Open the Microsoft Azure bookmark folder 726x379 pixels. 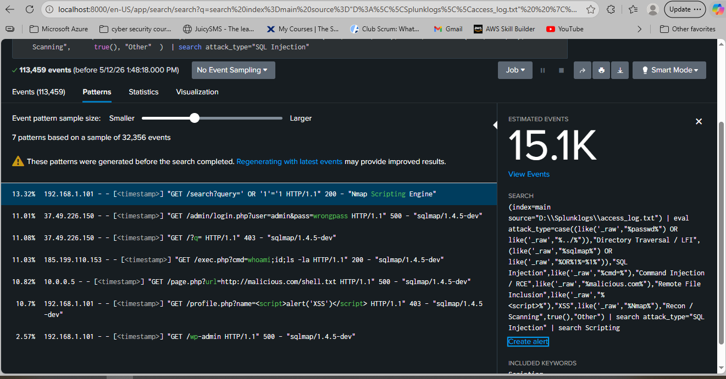(x=58, y=29)
